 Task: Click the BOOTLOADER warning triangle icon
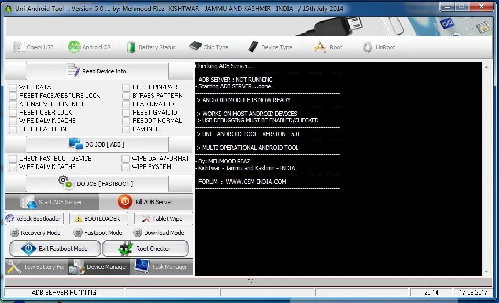pyautogui.click(x=78, y=219)
